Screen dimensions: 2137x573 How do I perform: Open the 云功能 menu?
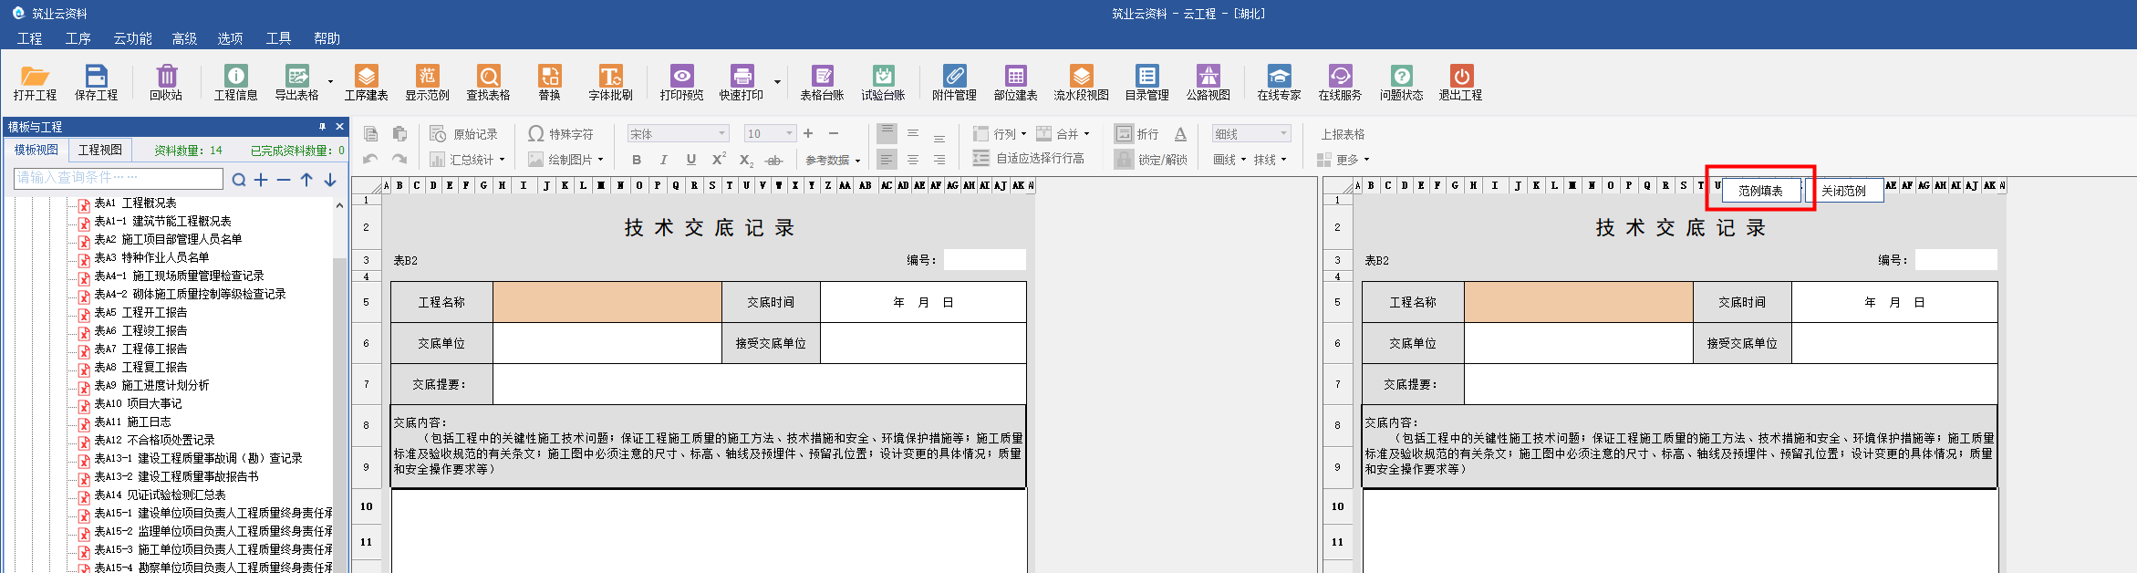pos(132,38)
